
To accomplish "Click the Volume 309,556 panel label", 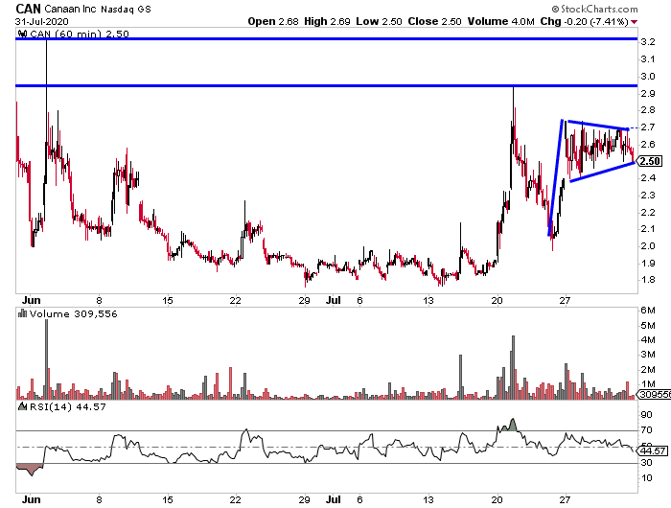I will (x=73, y=313).
